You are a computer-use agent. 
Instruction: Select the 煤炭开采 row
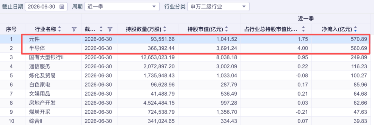pyautogui.click(x=187, y=112)
